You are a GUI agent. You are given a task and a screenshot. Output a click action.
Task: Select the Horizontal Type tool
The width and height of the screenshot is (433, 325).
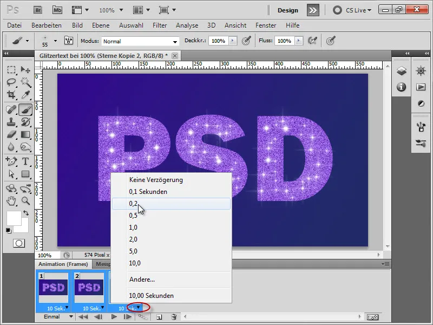[x=25, y=161]
